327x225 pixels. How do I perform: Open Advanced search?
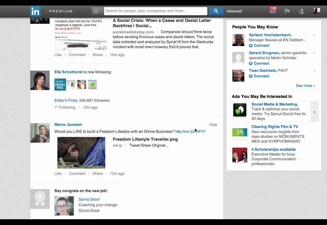click(x=234, y=11)
